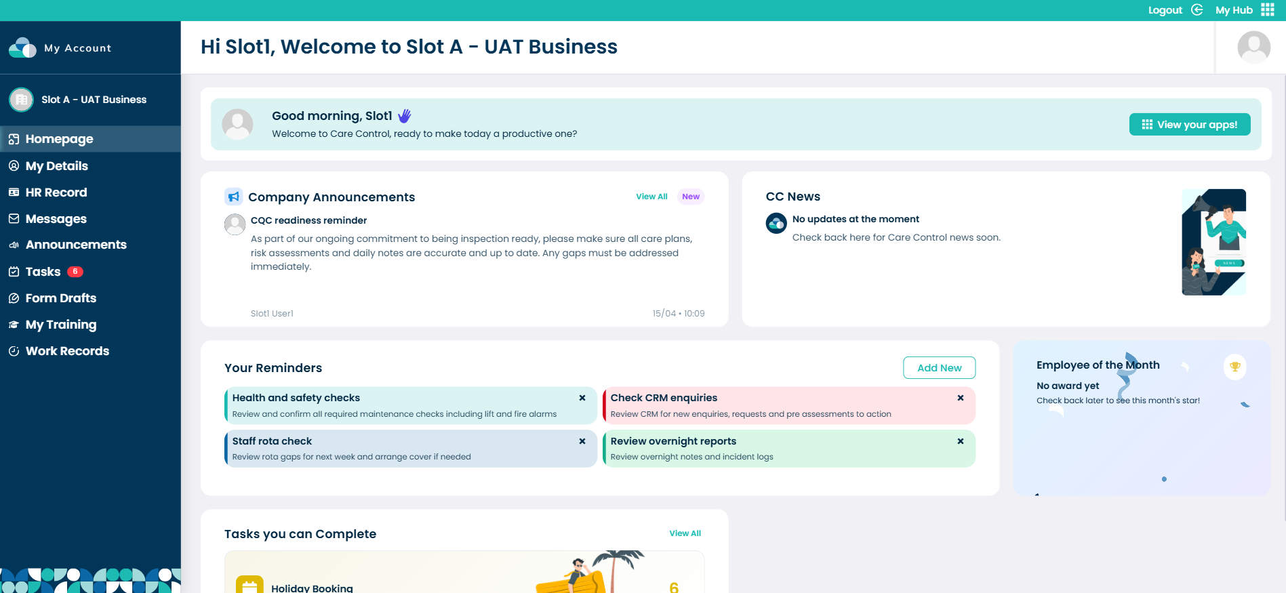Open My Training from the sidebar

[61, 325]
